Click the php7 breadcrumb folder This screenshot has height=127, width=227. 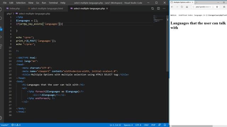[x=9, y=14]
